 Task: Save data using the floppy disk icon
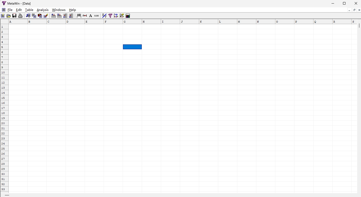coord(14,16)
